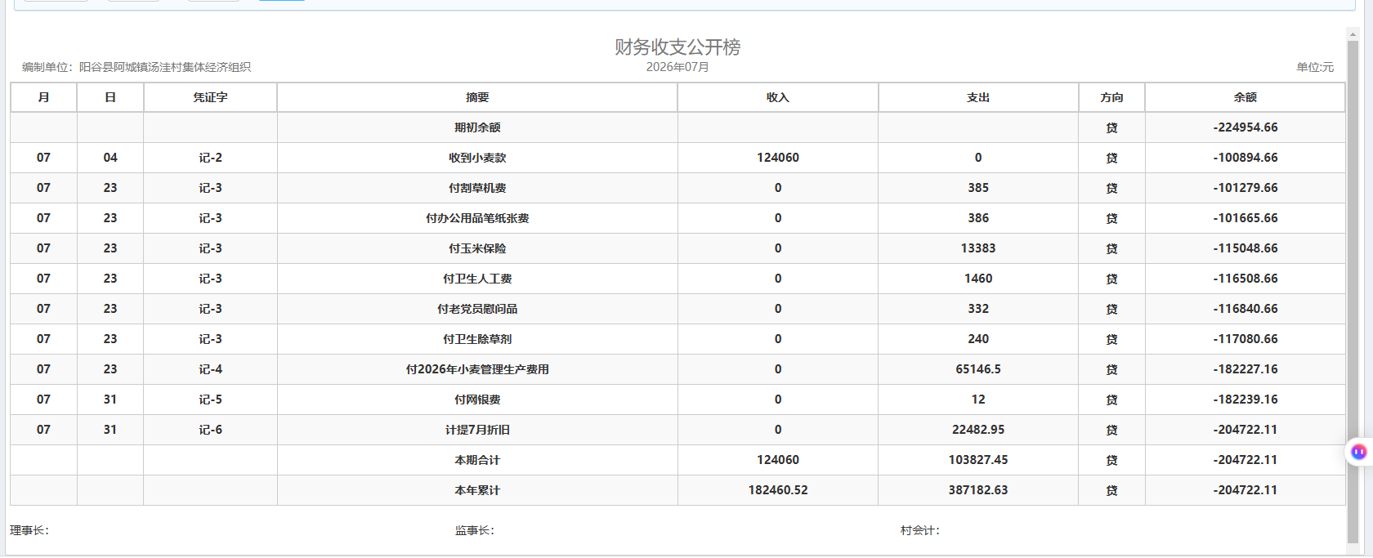Click the 计提7月折旧 summary cell
1373x558 pixels.
477,430
